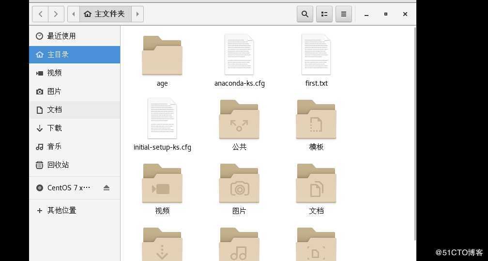Select the music folder with note icon
This screenshot has width=488, height=261.
239,244
